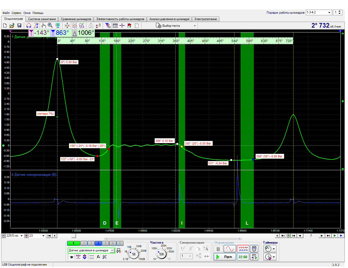
Task: Create a new file with the blank page icon
Action: [5, 25]
